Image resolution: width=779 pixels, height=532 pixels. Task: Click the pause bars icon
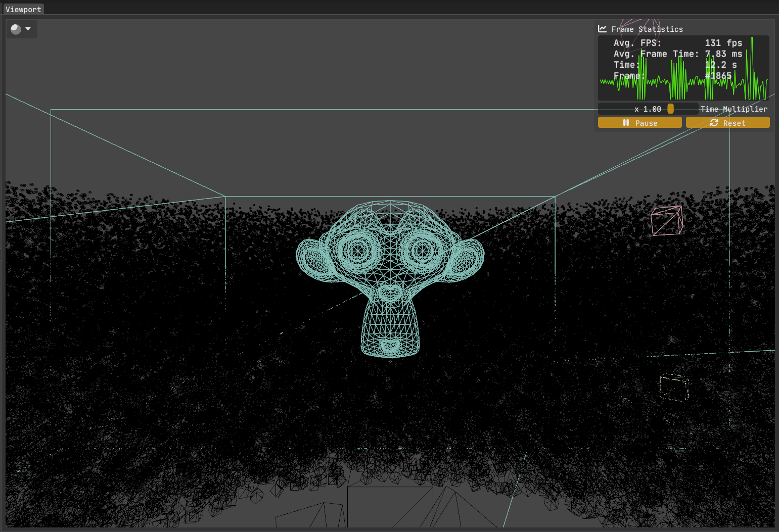(626, 123)
